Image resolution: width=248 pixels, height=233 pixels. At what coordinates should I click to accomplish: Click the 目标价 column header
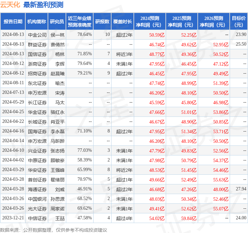pos(238,22)
